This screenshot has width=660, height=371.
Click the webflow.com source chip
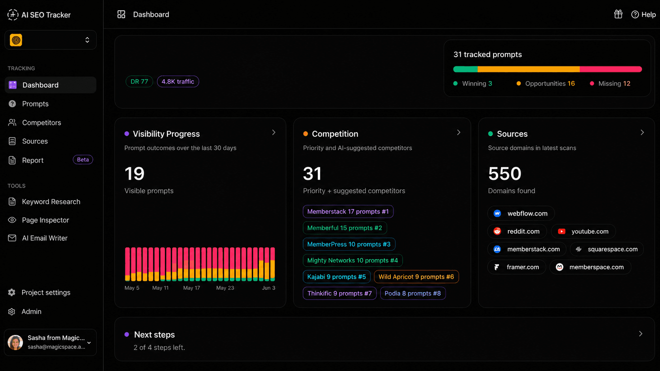[521, 213]
